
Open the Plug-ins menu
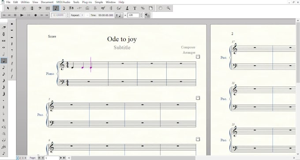(x=87, y=2)
